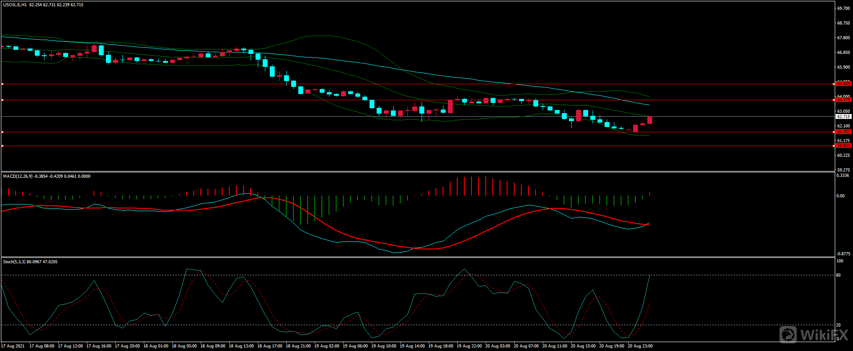
Task: Click the MACD 0.00 scale label
Action: 840,196
